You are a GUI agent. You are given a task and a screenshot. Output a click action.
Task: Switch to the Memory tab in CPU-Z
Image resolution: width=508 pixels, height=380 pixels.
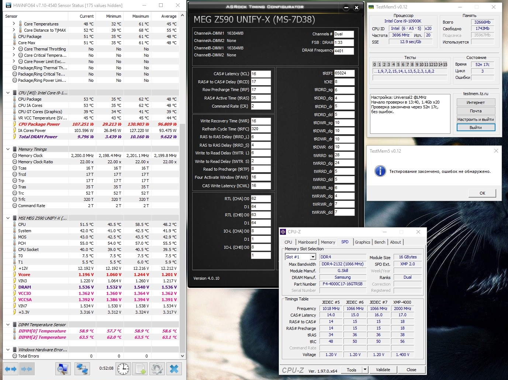point(328,242)
